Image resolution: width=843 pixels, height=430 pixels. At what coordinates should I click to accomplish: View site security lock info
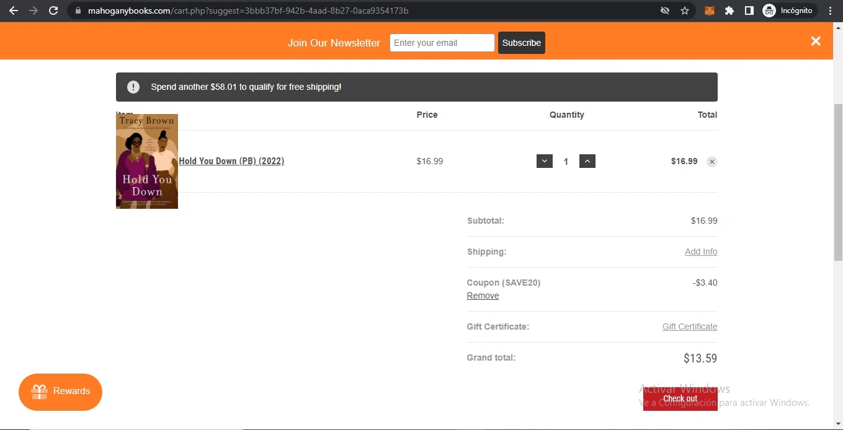tap(78, 11)
